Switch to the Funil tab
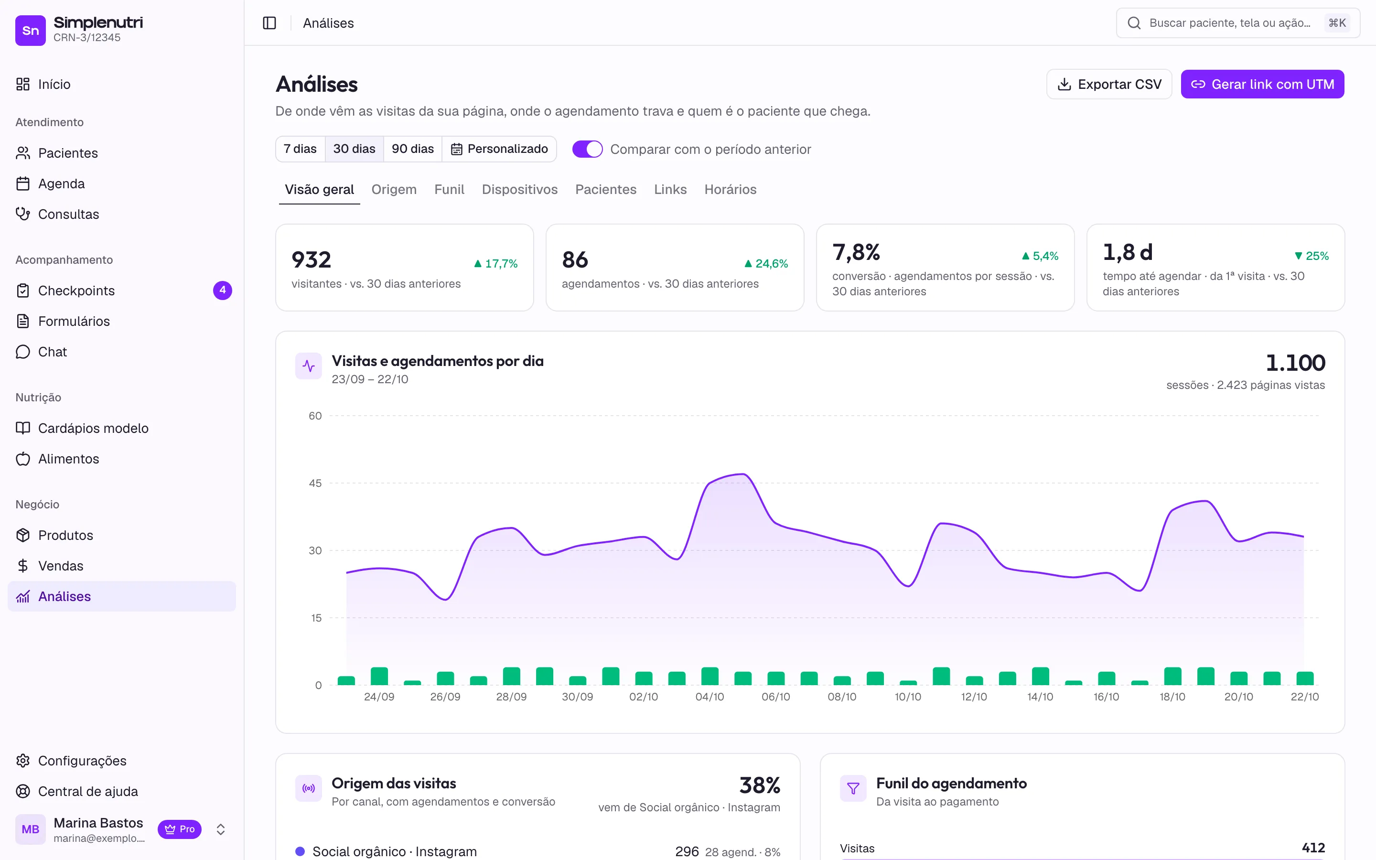Screen dimensions: 1376x860 pyautogui.click(x=449, y=189)
